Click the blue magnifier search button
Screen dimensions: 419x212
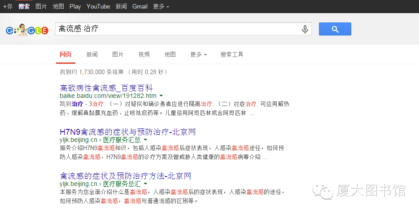[x=335, y=29]
